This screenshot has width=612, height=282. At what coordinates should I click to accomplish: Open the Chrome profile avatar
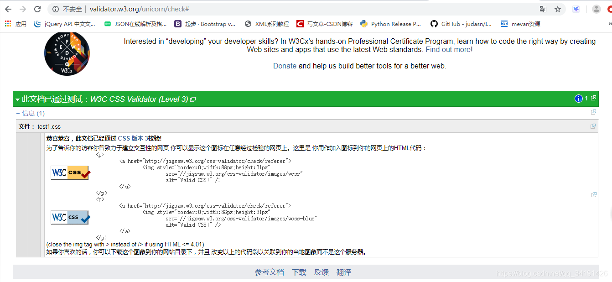pos(596,9)
